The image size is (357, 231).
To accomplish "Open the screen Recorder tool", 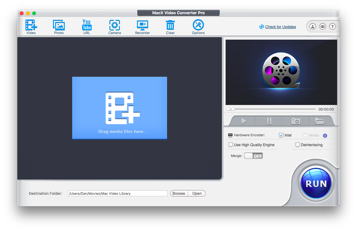I will tap(143, 27).
